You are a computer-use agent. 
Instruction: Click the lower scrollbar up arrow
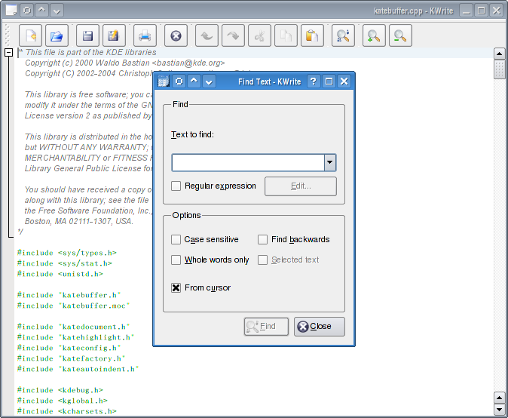(x=499, y=398)
